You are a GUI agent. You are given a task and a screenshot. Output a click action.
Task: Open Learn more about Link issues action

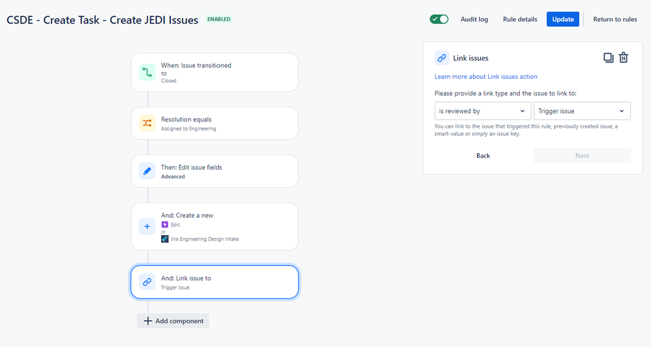[x=486, y=76]
